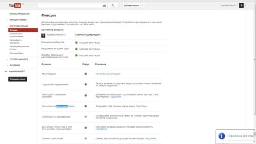The height and width of the screenshot is (144, 256).
Task: Open Подробнее link in Доступные только row
Action: pos(102,129)
